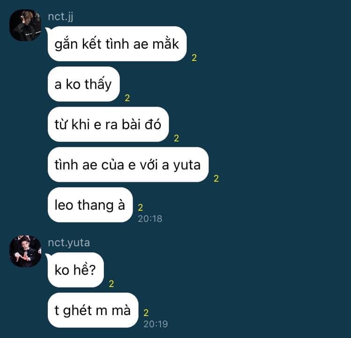Tap the 20:19 timestamp
The image size is (351, 338).
(156, 324)
